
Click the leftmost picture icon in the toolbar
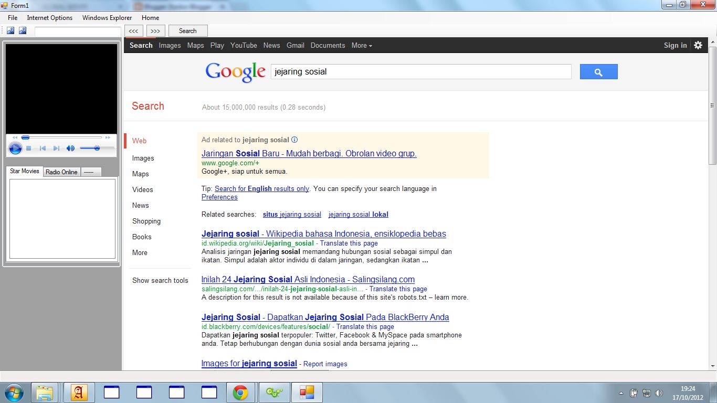tap(10, 31)
